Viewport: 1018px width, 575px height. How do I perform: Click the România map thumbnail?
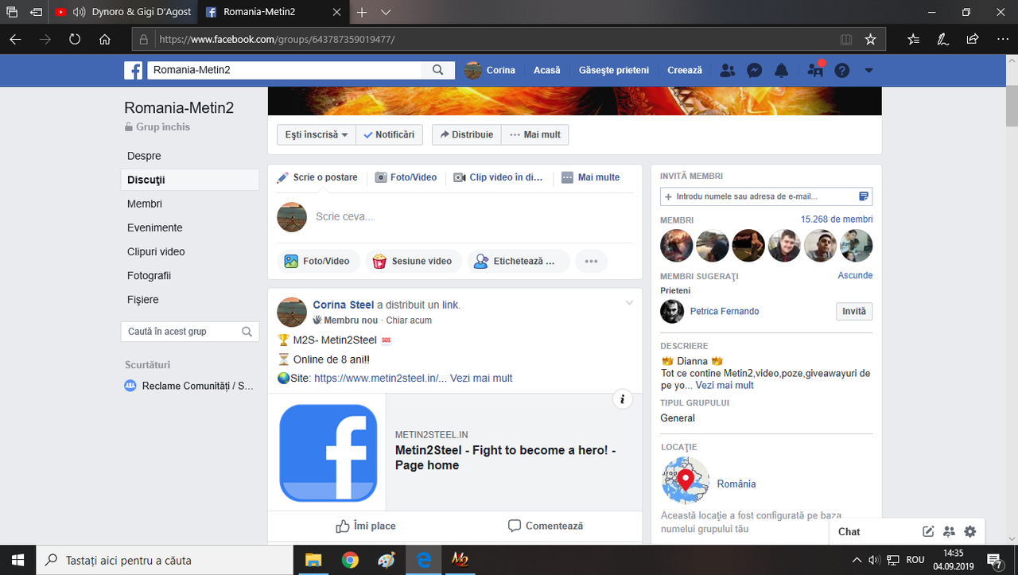pyautogui.click(x=685, y=480)
